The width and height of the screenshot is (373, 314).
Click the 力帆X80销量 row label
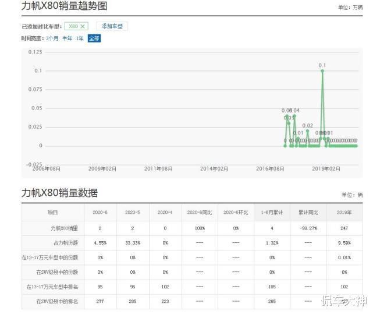[64, 228]
